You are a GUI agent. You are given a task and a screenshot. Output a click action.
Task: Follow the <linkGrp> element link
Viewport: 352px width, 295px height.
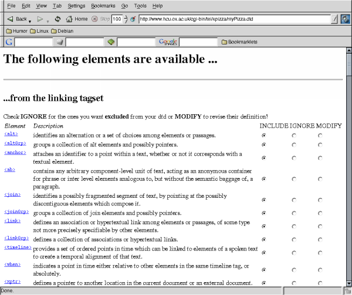pyautogui.click(x=16, y=239)
